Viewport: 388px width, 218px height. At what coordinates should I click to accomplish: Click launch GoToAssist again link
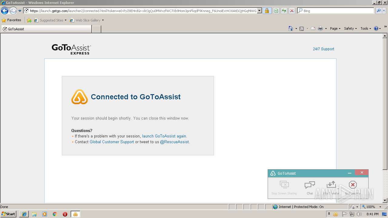click(164, 136)
